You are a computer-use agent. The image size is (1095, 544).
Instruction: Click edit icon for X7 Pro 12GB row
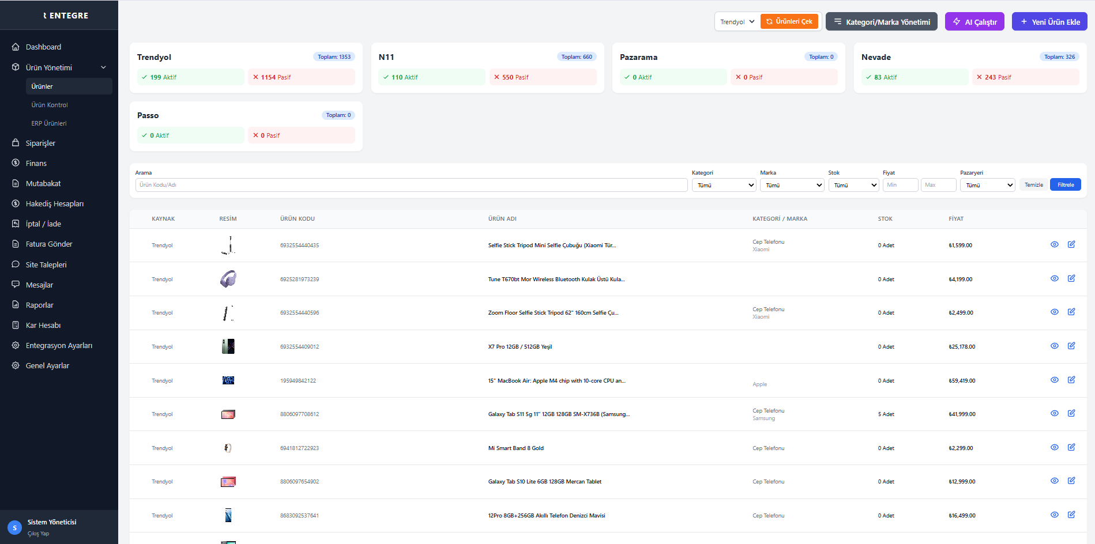coord(1071,346)
